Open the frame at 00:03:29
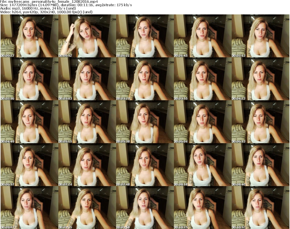The image size is (290, 229). 145,79
